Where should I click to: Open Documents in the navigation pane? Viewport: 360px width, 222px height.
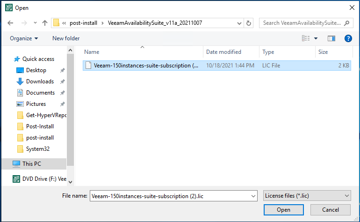[40, 93]
